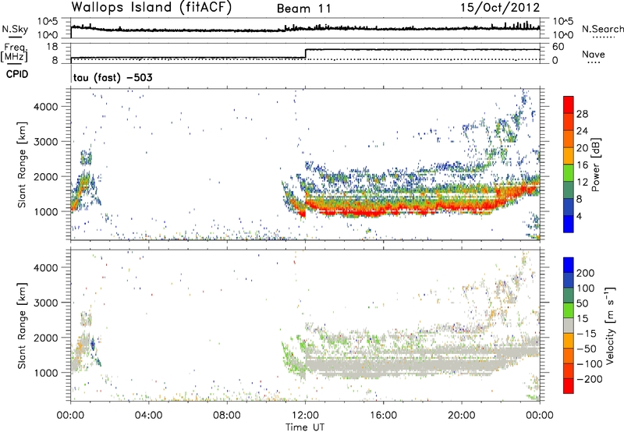Click the "15" label on the Velocity colorbar
624x432 pixels.
582,318
